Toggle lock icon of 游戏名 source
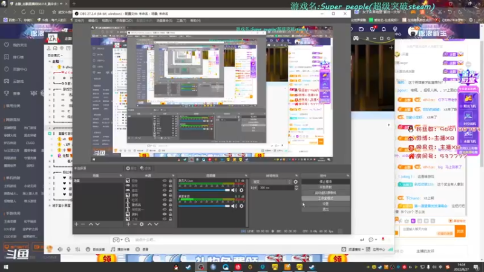Image resolution: width=484 pixels, height=272 pixels. [x=171, y=205]
